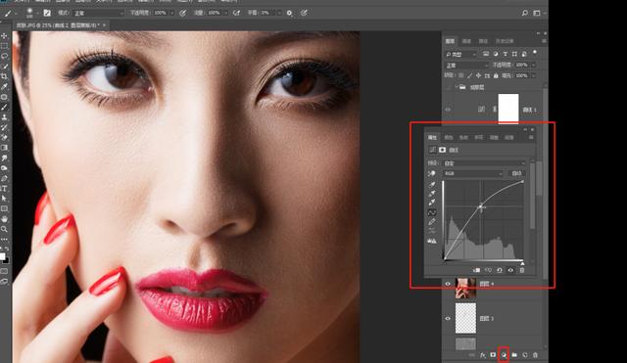The width and height of the screenshot is (627, 363).
Task: Click the delete layer trash icon
Action: click(536, 354)
